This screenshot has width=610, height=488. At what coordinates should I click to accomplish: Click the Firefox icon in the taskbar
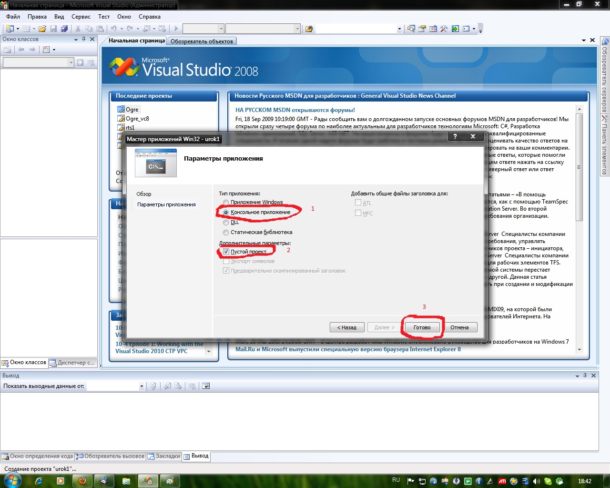(82, 481)
